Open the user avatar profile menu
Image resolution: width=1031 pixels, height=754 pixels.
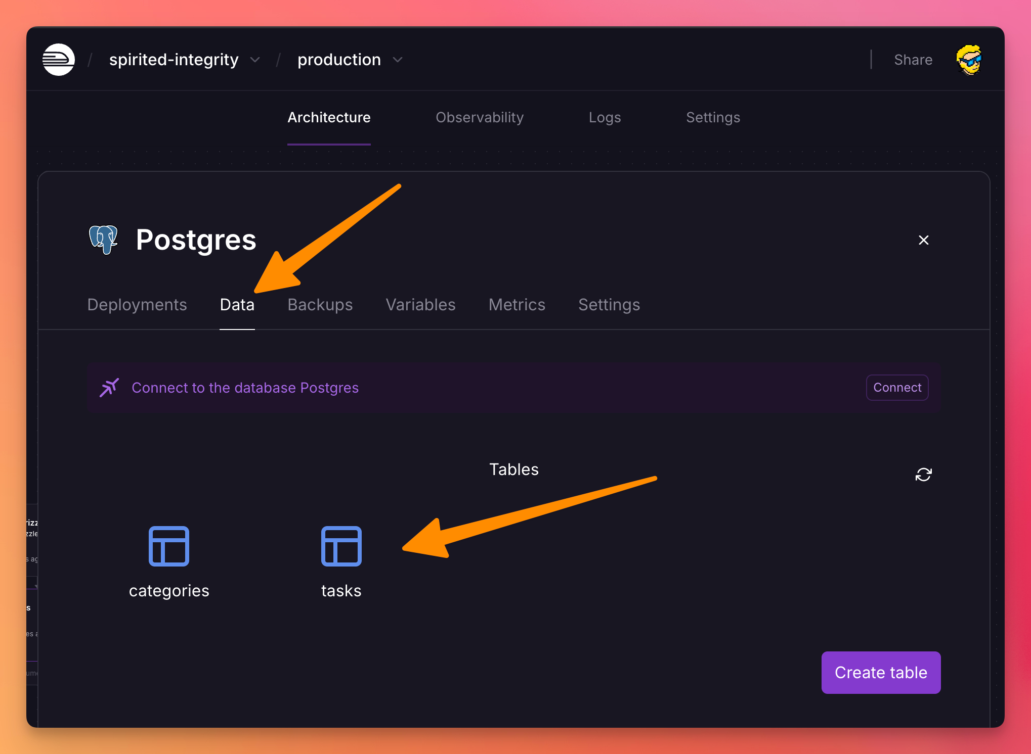pyautogui.click(x=969, y=60)
